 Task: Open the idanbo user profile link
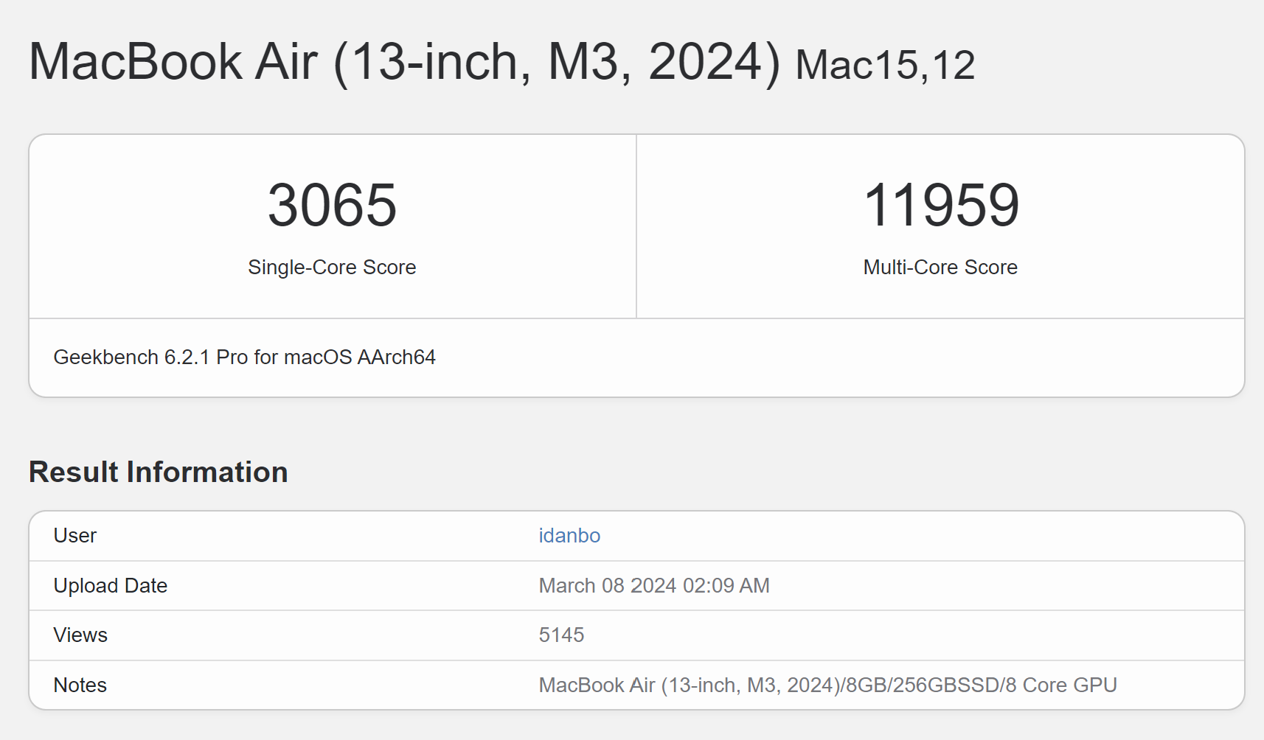(569, 536)
